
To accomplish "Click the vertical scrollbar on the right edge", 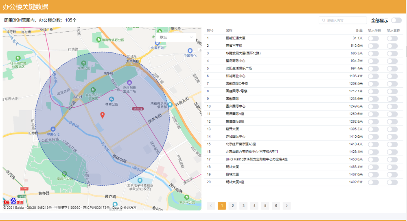I will 406,51.
